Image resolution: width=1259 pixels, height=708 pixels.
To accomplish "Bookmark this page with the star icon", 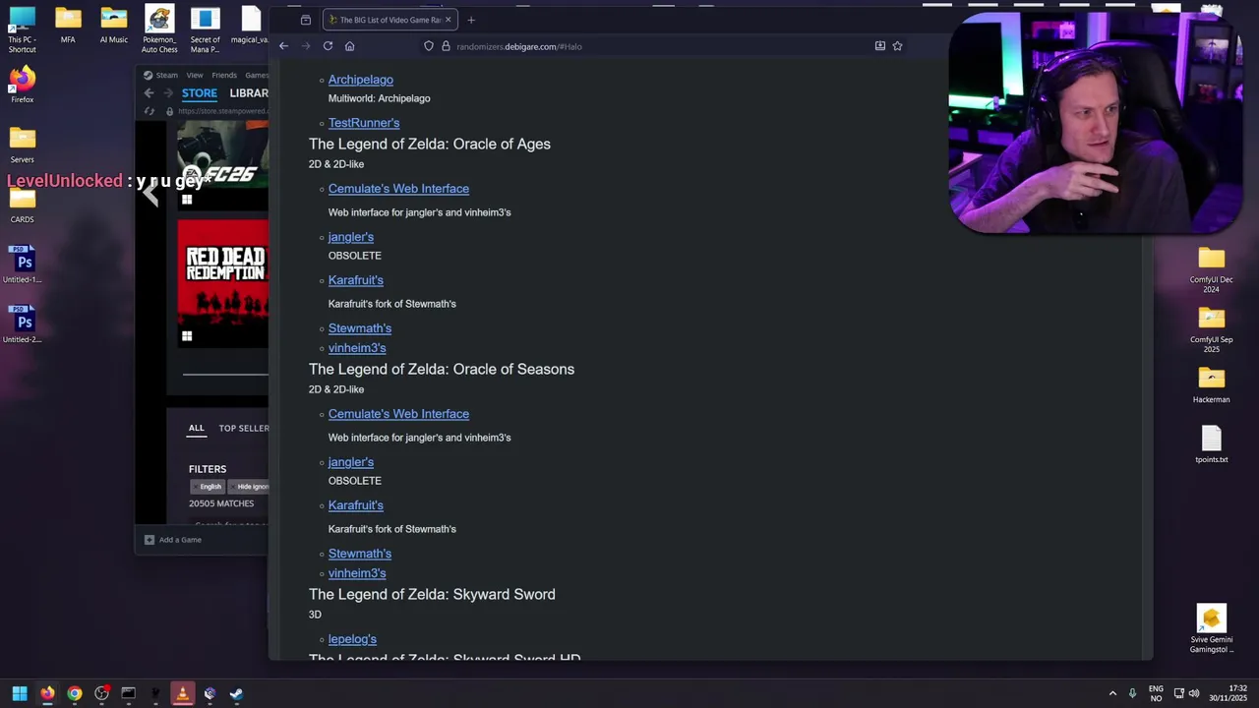I will click(897, 46).
